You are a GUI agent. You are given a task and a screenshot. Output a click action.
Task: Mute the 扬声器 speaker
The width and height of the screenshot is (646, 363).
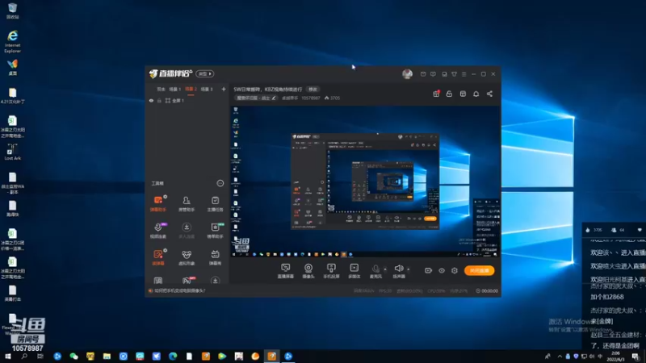398,271
